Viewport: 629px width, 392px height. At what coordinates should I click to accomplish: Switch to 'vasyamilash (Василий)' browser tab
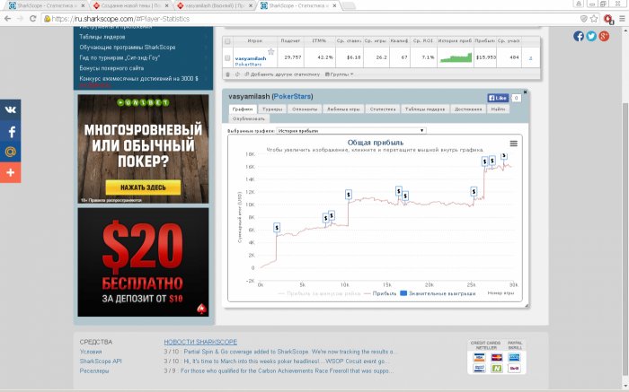214,5
